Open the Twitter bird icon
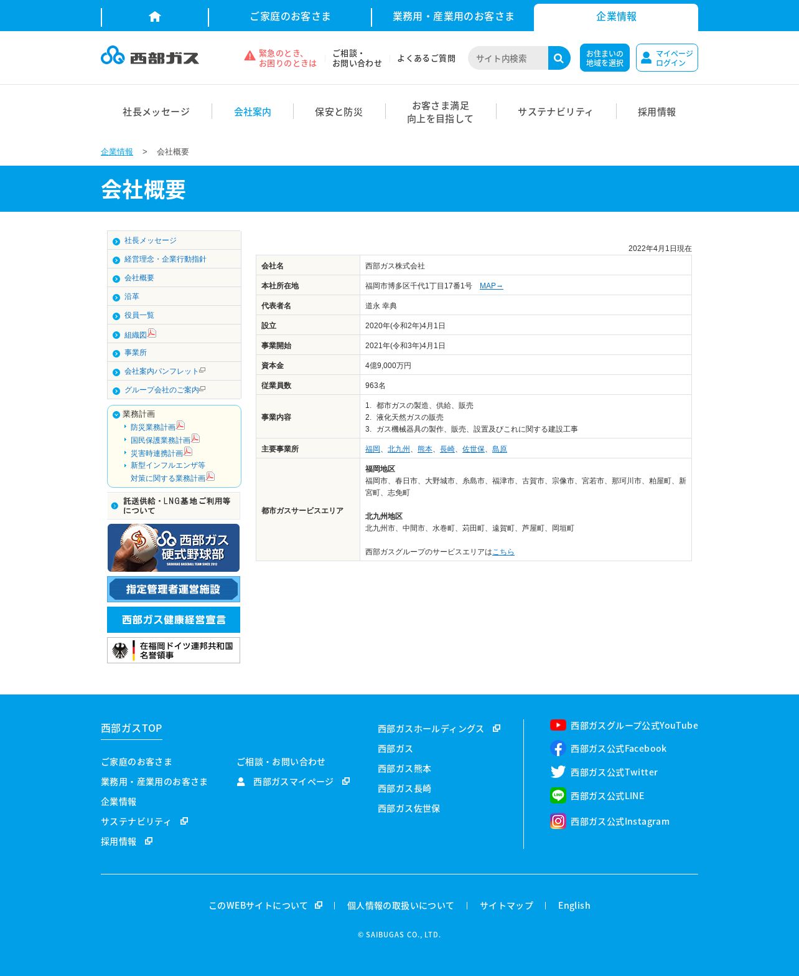The image size is (799, 976). point(558,772)
